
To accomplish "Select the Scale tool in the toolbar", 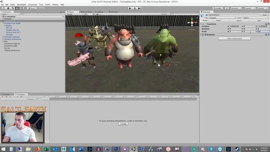I will click(17, 8).
